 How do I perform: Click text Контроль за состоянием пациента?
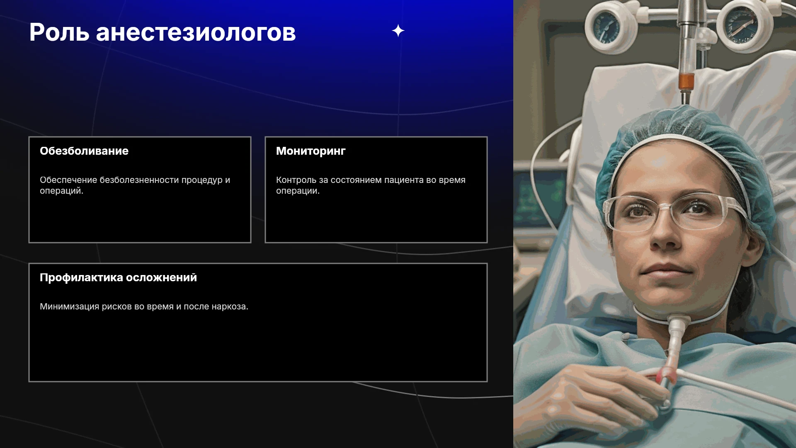pyautogui.click(x=349, y=180)
